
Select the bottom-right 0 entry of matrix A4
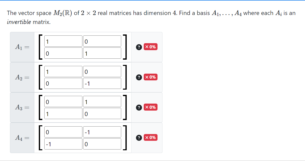click(x=102, y=144)
